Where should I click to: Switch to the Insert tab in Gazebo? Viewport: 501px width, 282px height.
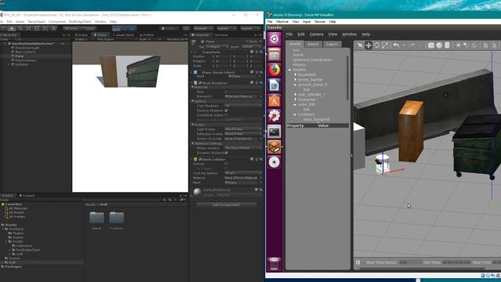pos(313,44)
